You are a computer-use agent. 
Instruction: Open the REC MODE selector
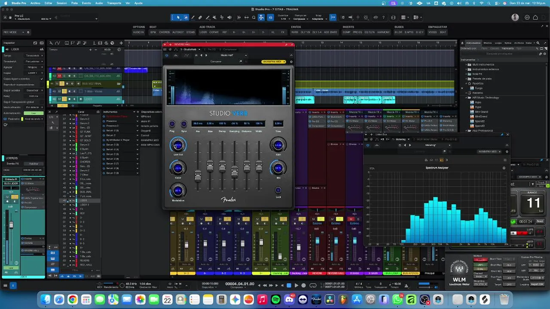pyautogui.click(x=16, y=32)
